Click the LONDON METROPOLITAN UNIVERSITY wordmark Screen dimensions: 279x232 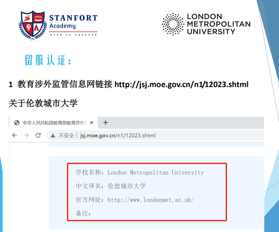(x=219, y=24)
